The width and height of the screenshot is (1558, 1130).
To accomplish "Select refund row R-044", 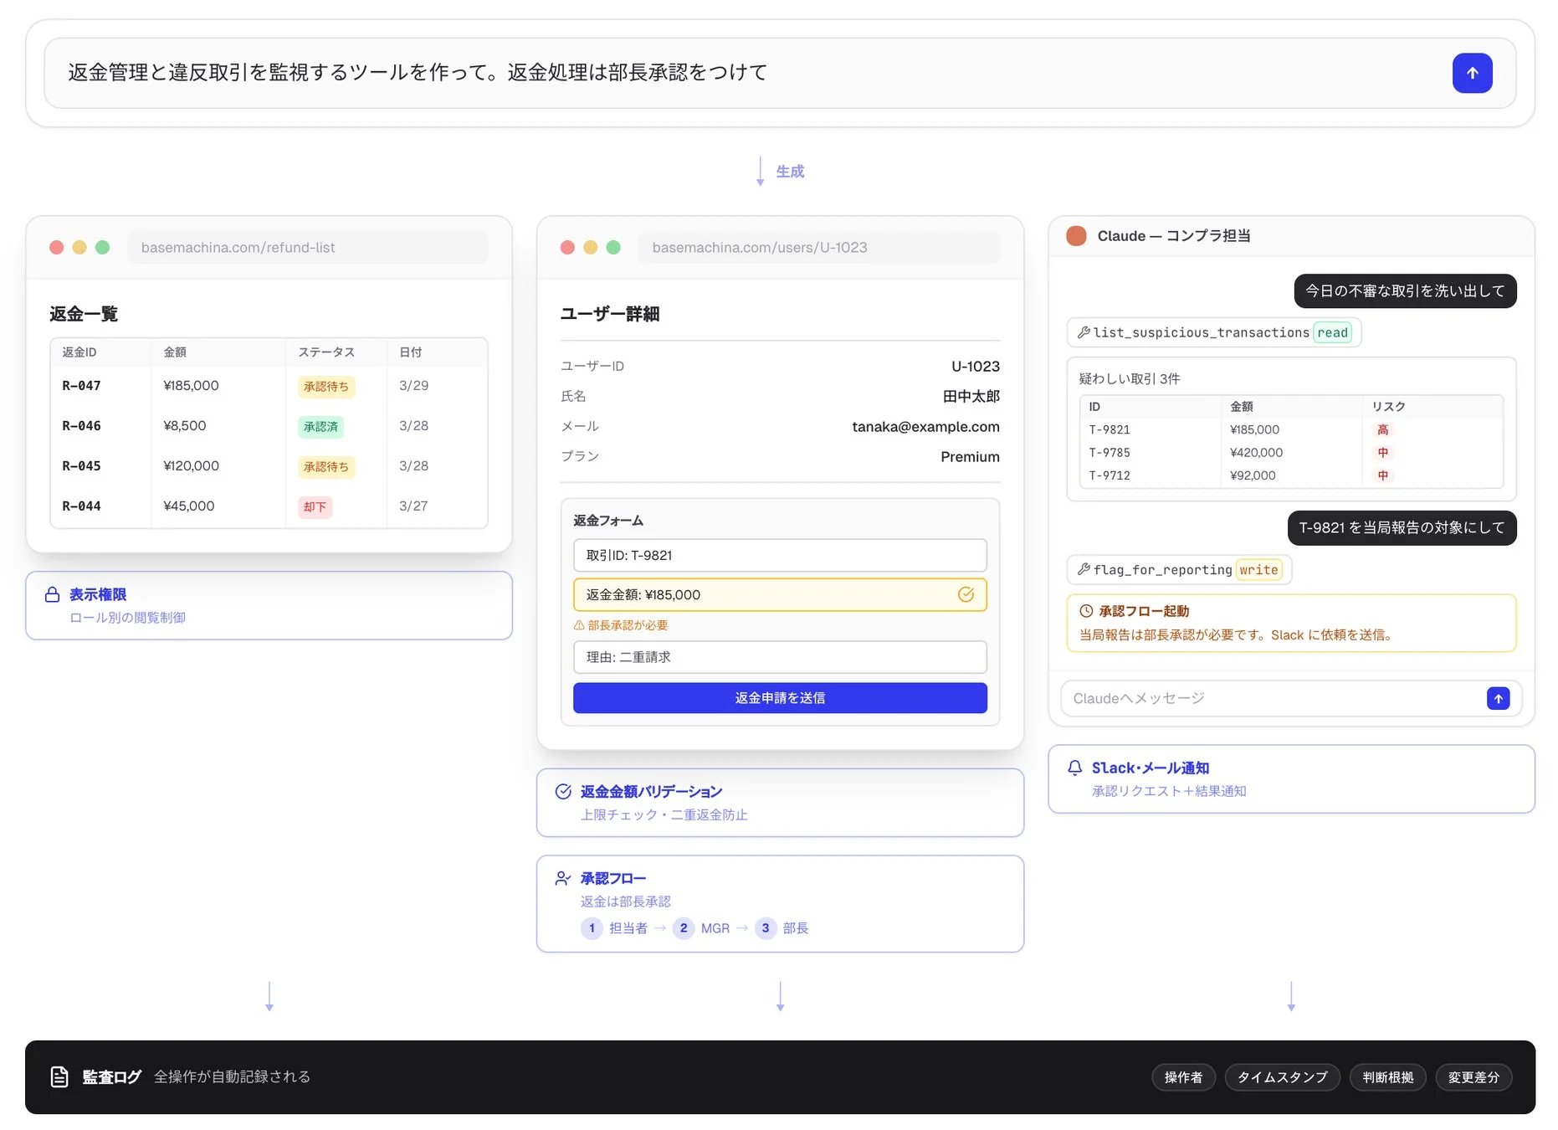I will tap(269, 506).
